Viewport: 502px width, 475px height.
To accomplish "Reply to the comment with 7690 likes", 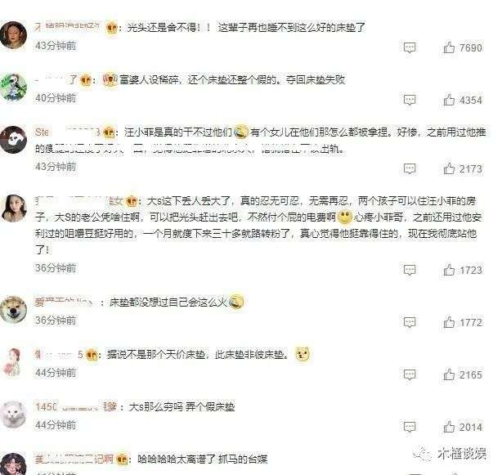I will [410, 47].
